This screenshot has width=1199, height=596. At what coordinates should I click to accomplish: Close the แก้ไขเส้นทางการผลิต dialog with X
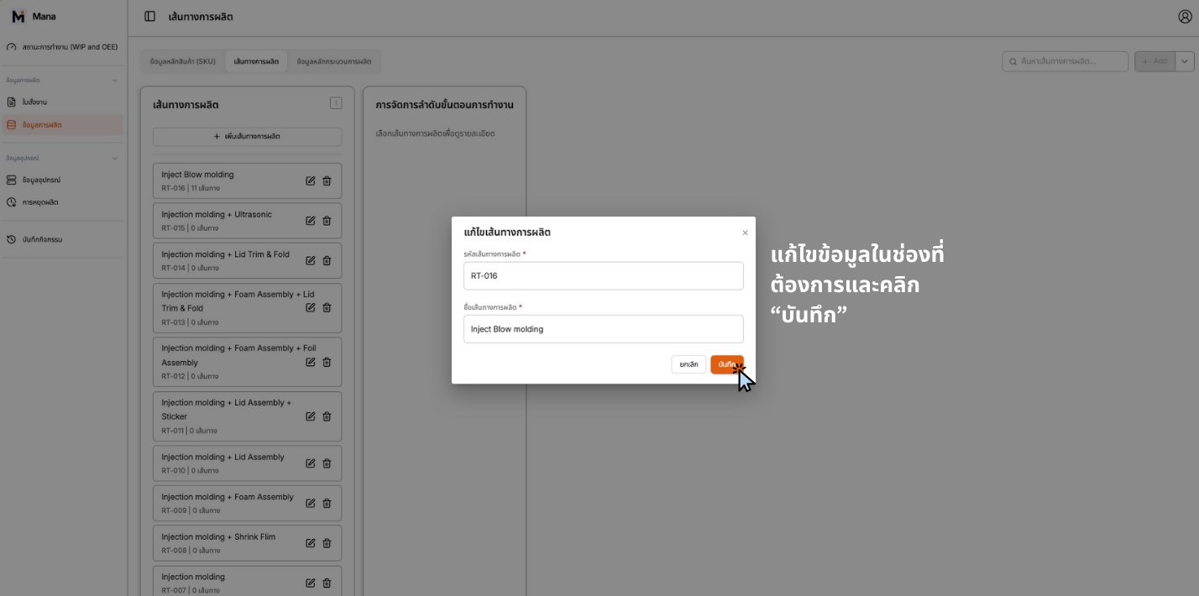click(x=745, y=232)
